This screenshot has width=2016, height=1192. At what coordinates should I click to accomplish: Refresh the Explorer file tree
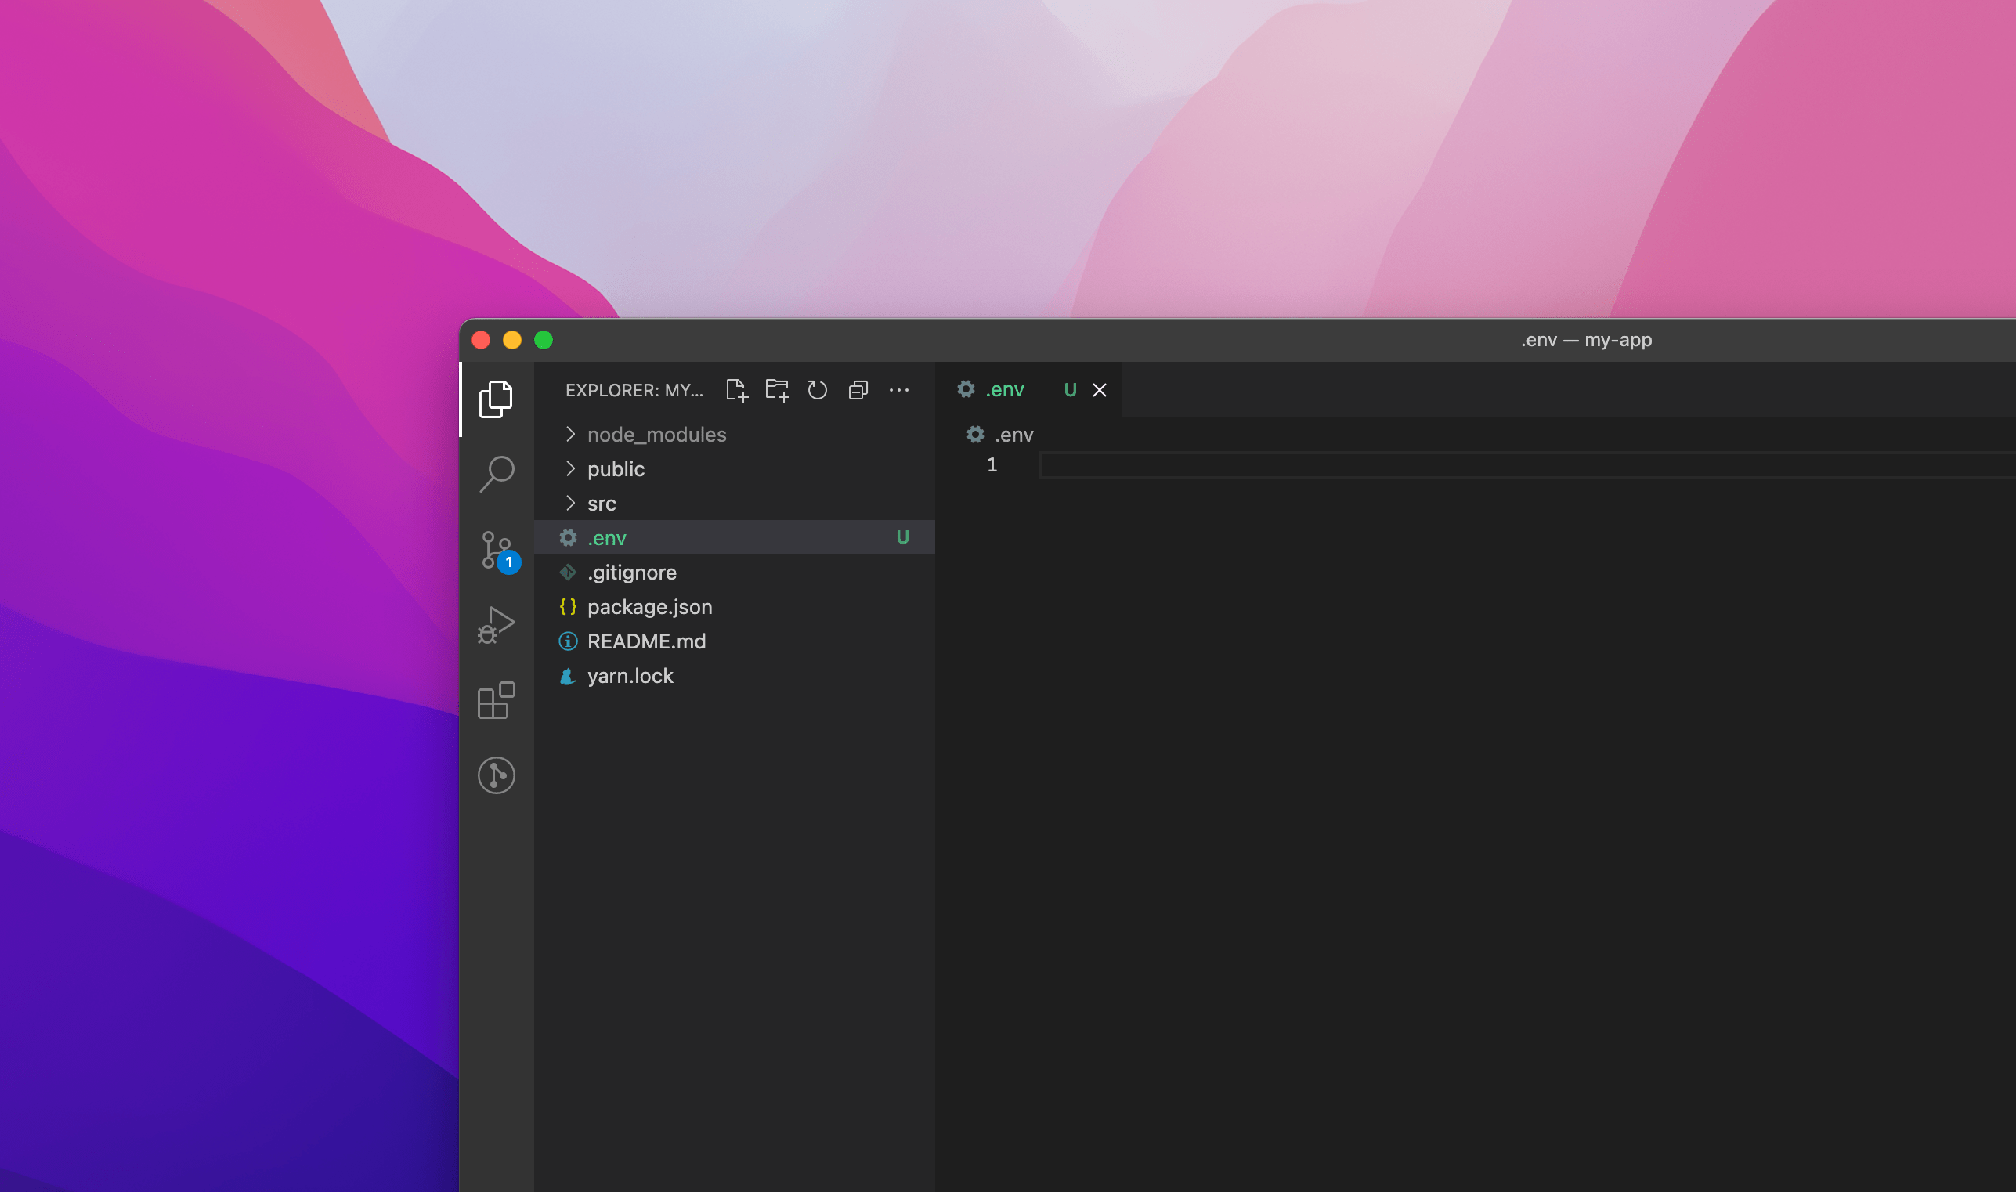(817, 390)
